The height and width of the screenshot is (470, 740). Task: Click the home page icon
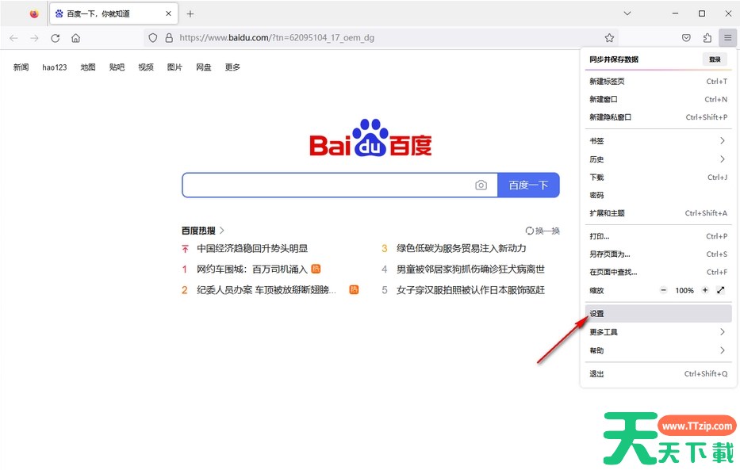point(76,38)
